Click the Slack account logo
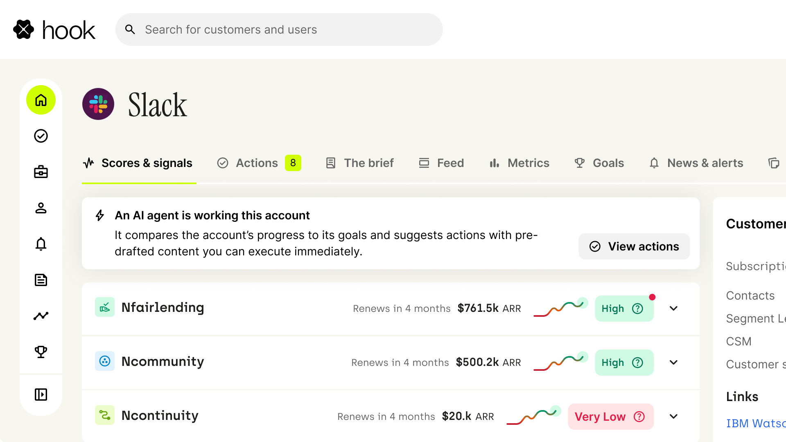The height and width of the screenshot is (442, 786). click(x=98, y=104)
